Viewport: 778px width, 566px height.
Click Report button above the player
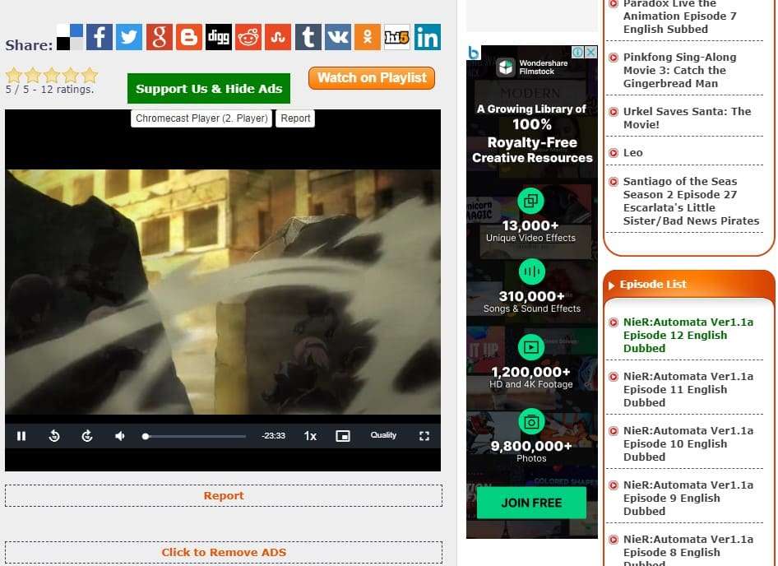click(295, 118)
